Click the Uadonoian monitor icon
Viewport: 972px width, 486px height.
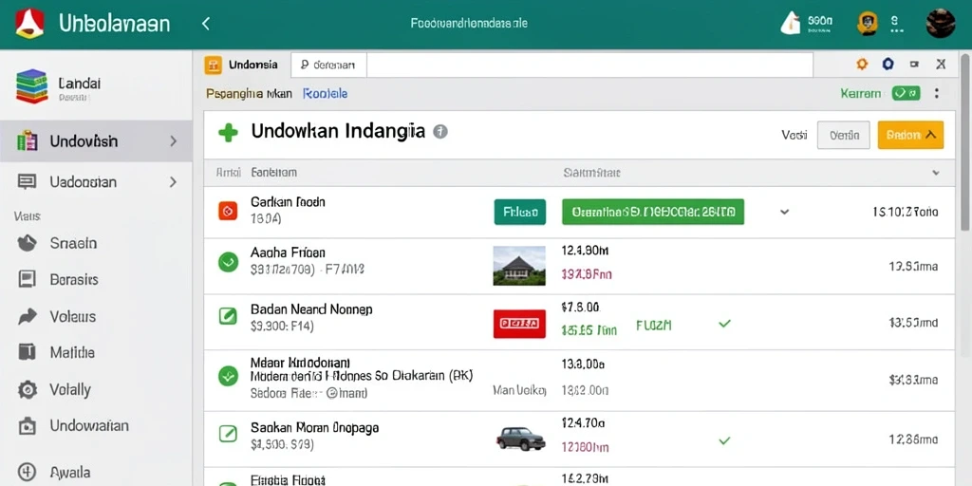pos(27,181)
